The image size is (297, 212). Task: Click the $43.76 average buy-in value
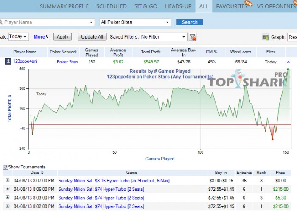point(184,62)
